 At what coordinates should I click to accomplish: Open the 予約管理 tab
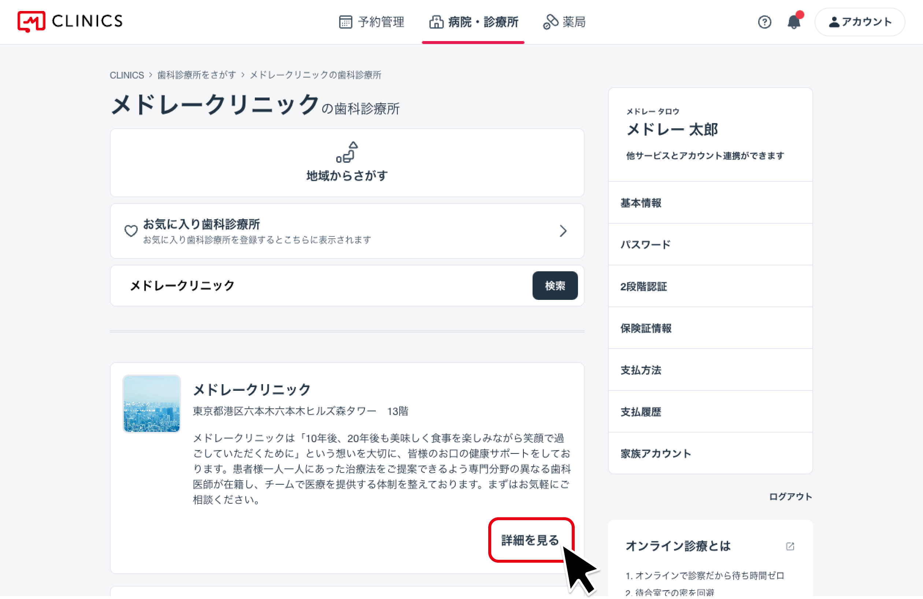coord(371,22)
